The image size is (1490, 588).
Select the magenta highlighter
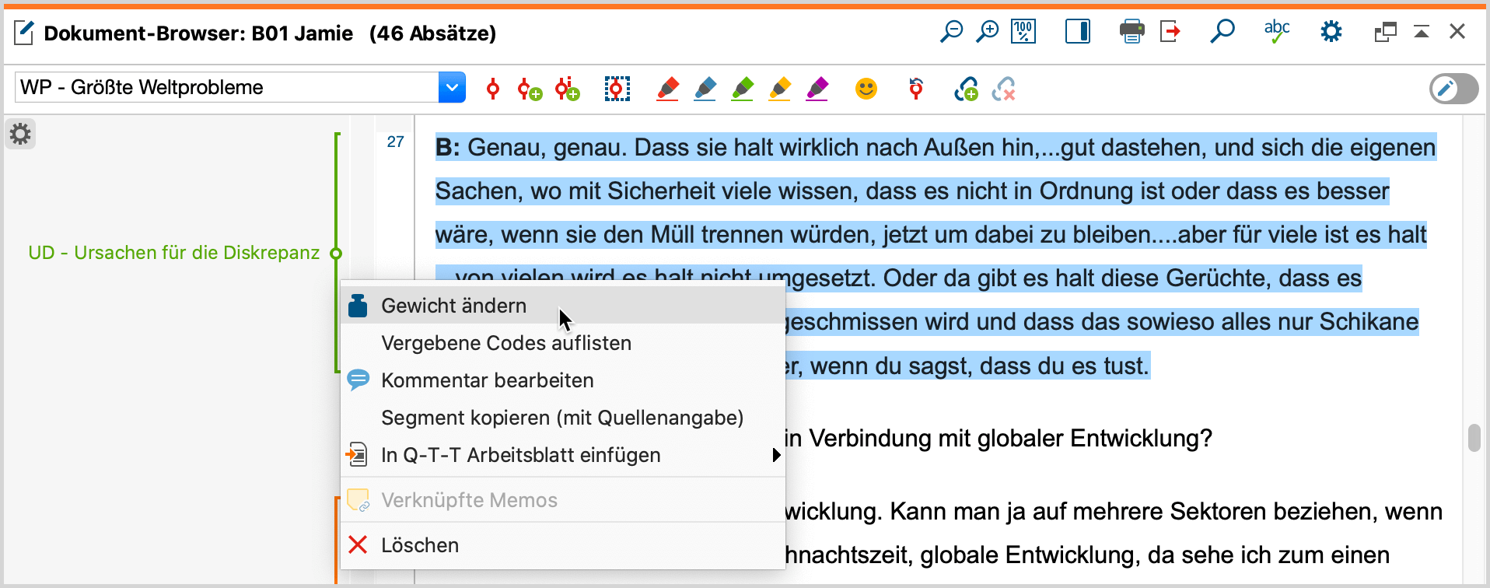[x=817, y=89]
